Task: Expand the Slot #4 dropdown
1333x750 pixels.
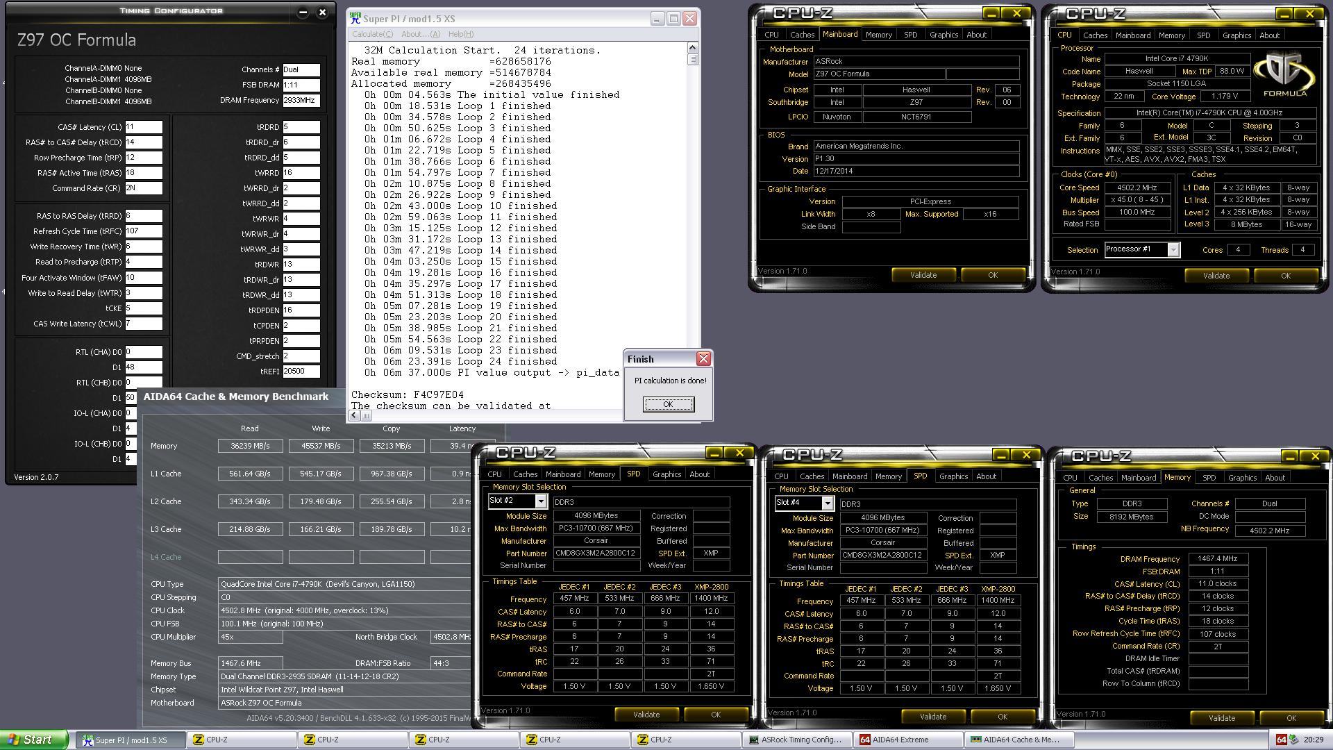Action: 828,503
